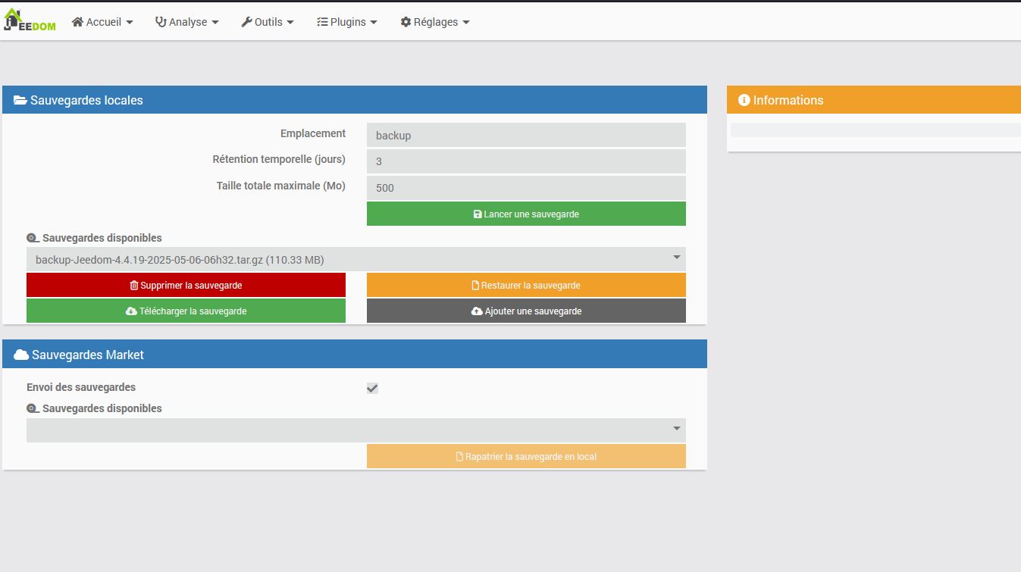Click the stethoscope icon beside Analyse
Screen dimensions: 1021x572
pyautogui.click(x=161, y=22)
